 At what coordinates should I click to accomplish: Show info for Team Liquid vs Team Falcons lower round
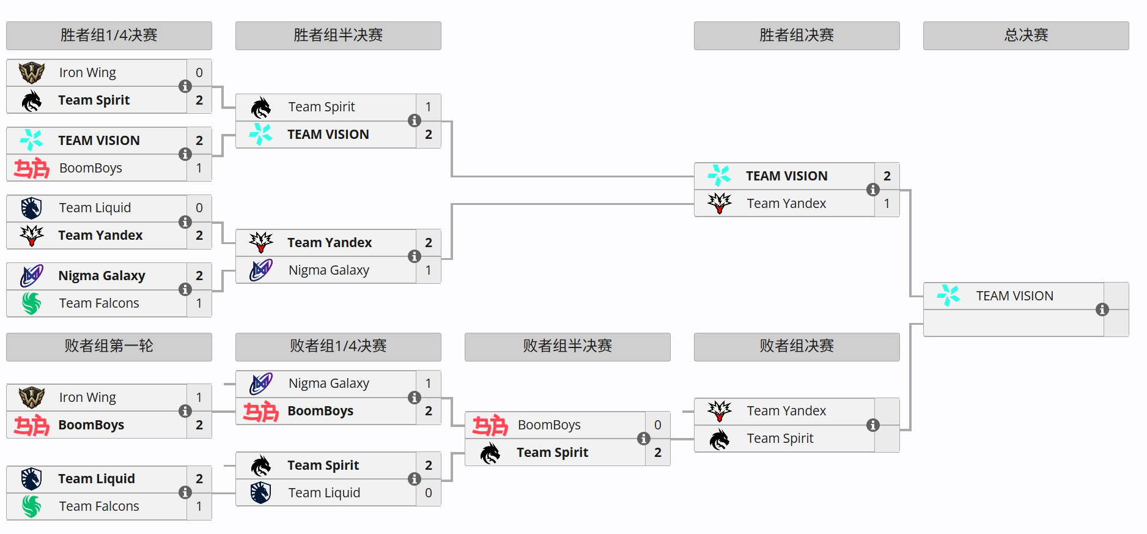(x=185, y=492)
